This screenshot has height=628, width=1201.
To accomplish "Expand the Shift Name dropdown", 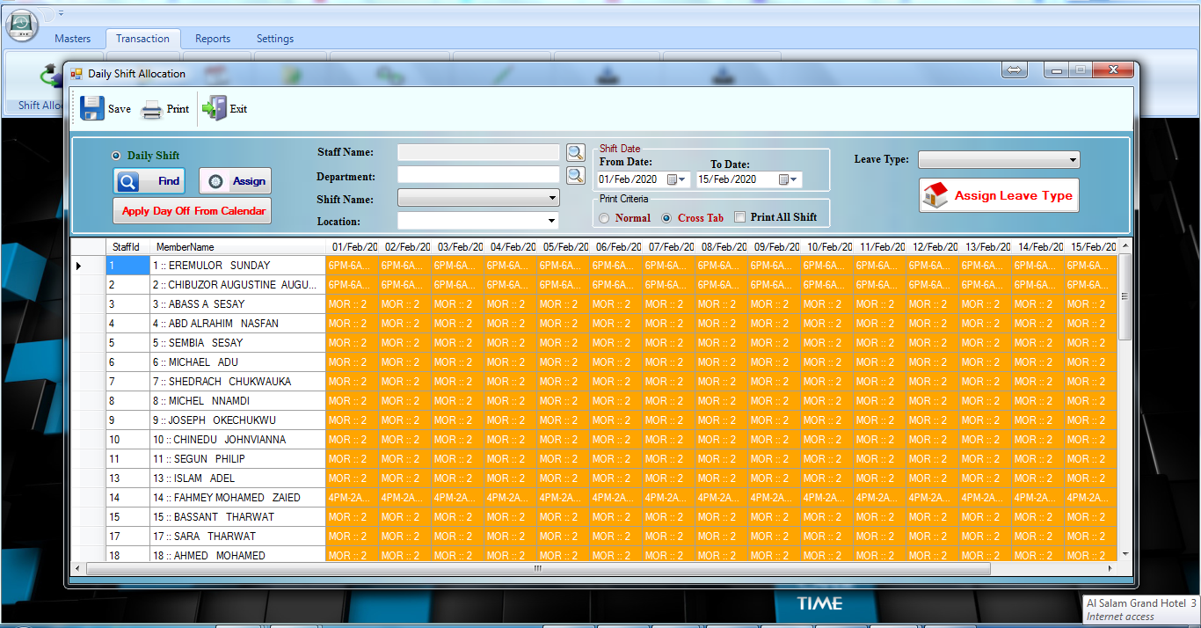I will pos(552,198).
